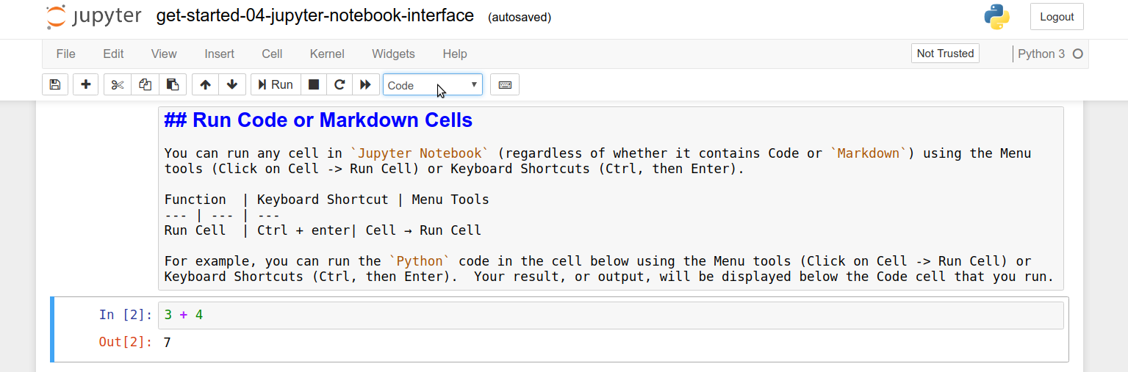1128x372 pixels.
Task: Paste cells below icon
Action: click(173, 84)
